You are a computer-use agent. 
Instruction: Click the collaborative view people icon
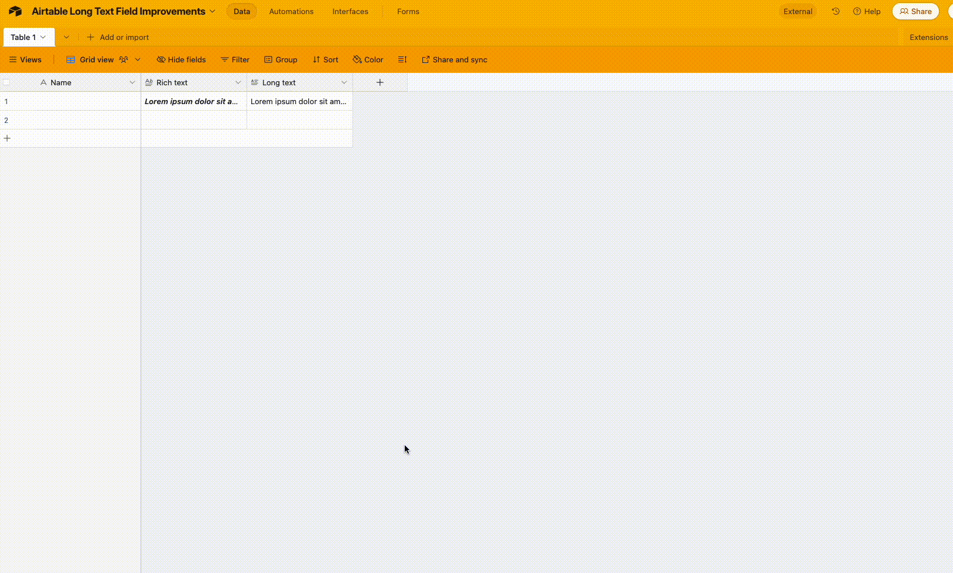coord(124,59)
